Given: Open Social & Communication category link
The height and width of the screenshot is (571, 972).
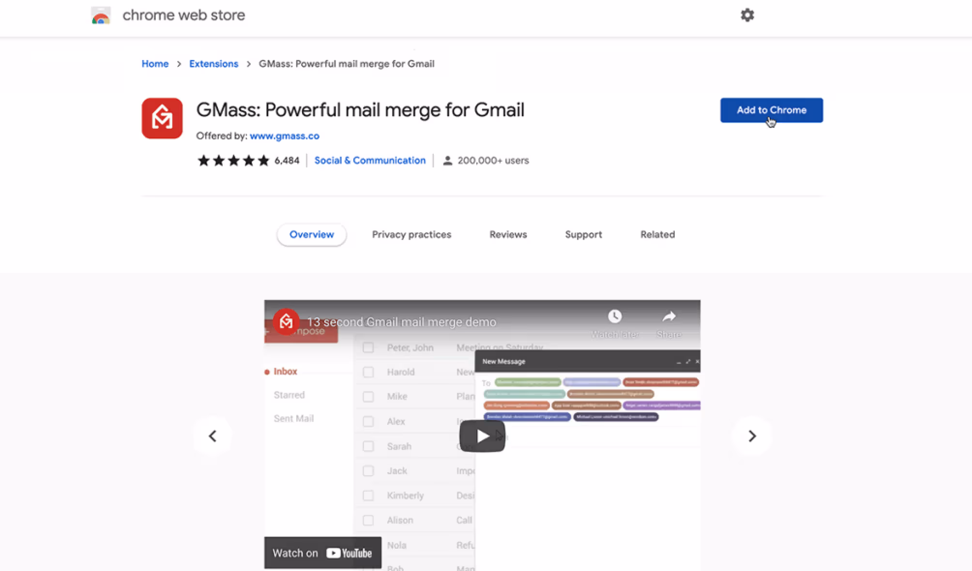Looking at the screenshot, I should (370, 161).
